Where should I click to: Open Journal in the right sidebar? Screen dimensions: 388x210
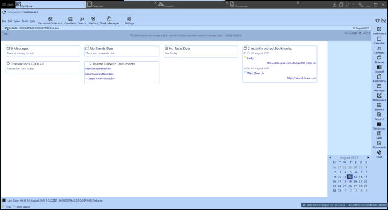379,69
